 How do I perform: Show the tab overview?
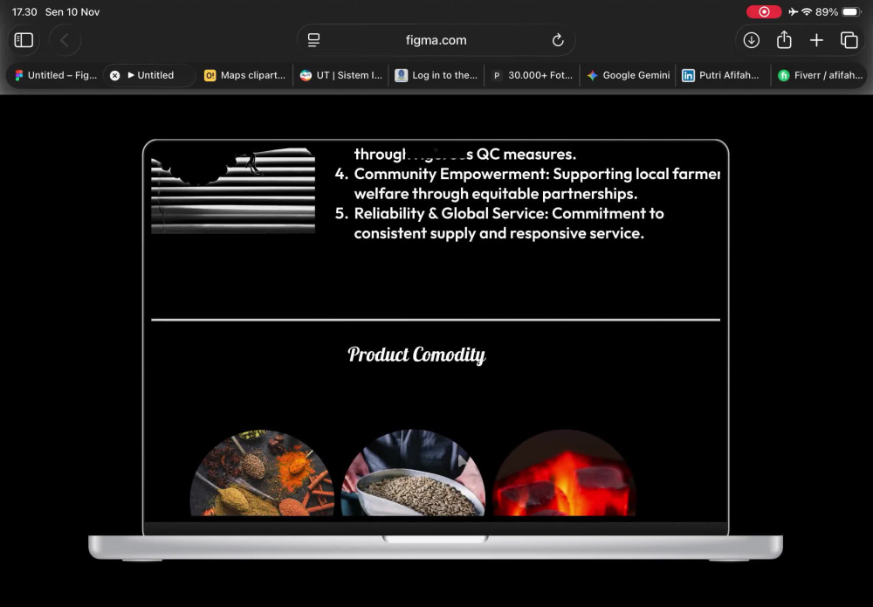(849, 40)
